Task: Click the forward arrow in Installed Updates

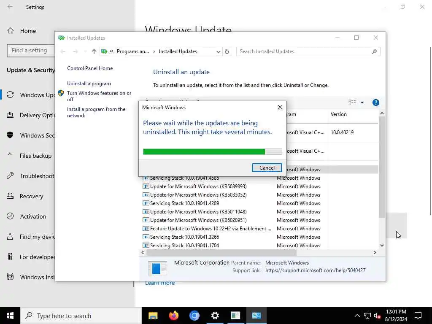Action: tap(75, 51)
